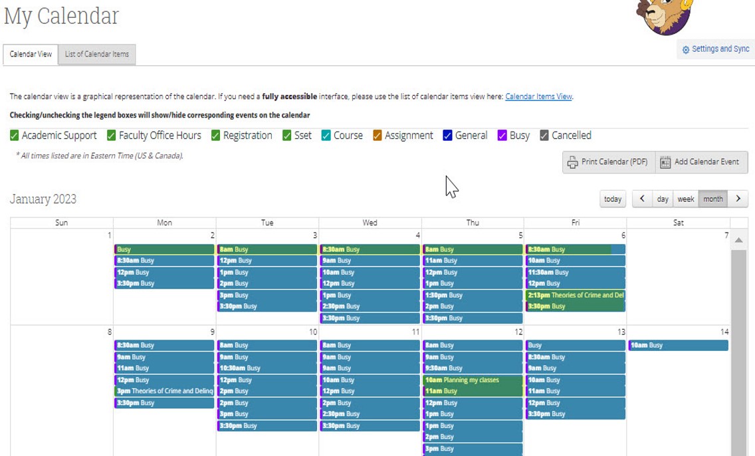The width and height of the screenshot is (755, 456).
Task: Click the printer icon for Print Calendar
Action: pos(572,162)
